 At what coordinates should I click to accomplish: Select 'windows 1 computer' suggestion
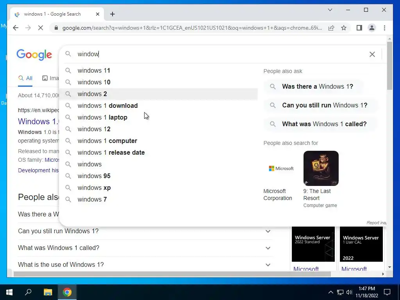tap(158, 141)
